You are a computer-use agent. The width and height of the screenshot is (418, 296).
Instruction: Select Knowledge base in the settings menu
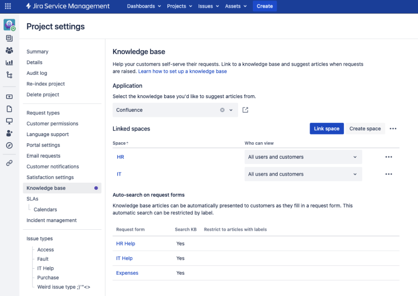point(62,188)
